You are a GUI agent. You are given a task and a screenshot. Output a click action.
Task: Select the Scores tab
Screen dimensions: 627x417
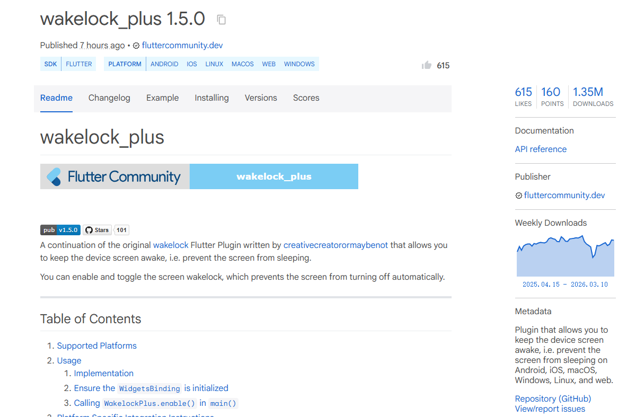pyautogui.click(x=306, y=98)
